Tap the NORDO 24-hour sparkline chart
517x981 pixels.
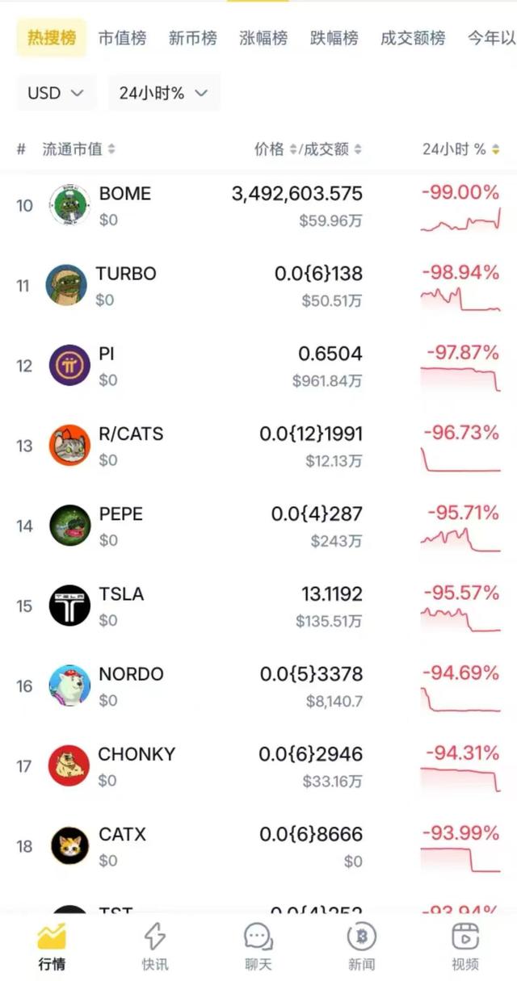coord(460,699)
